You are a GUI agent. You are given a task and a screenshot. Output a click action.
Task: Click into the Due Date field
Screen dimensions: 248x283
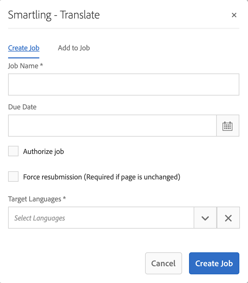[112, 126]
